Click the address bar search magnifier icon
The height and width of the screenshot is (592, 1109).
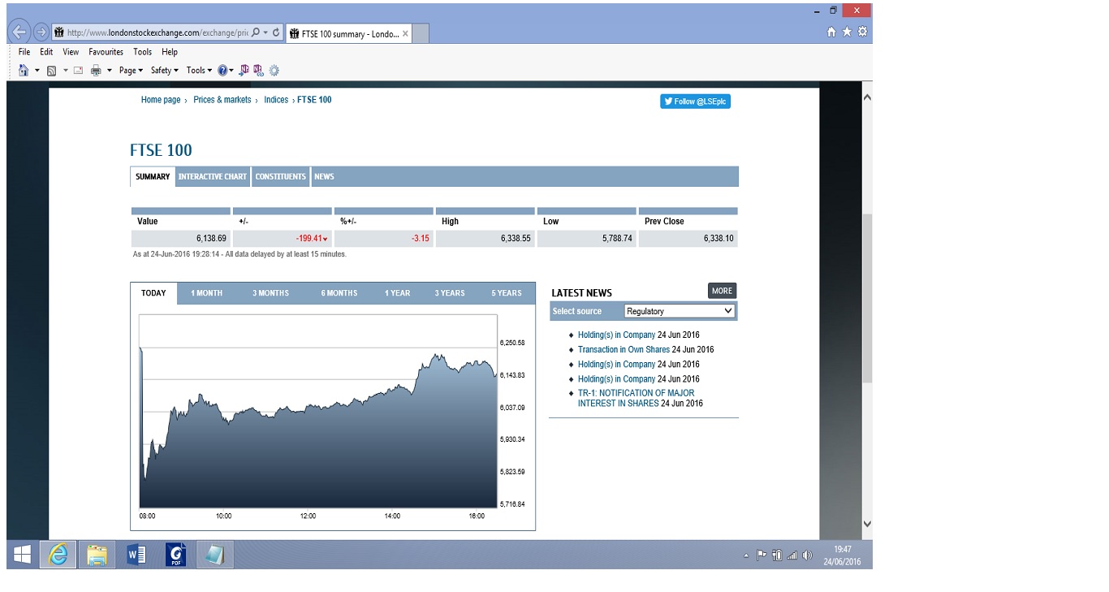pyautogui.click(x=256, y=32)
